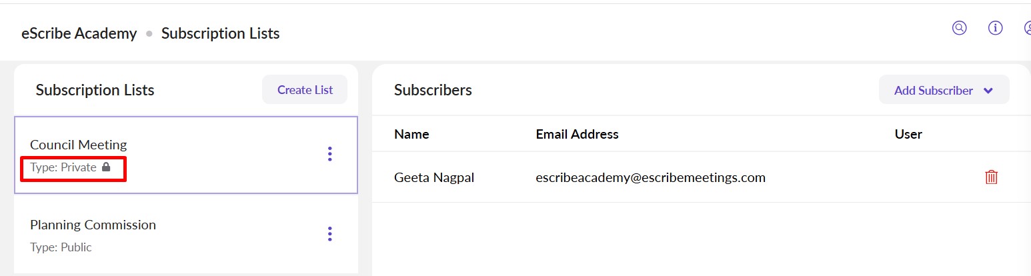The image size is (1031, 276).
Task: Open Planning Commission three-dot options menu
Action: [329, 234]
